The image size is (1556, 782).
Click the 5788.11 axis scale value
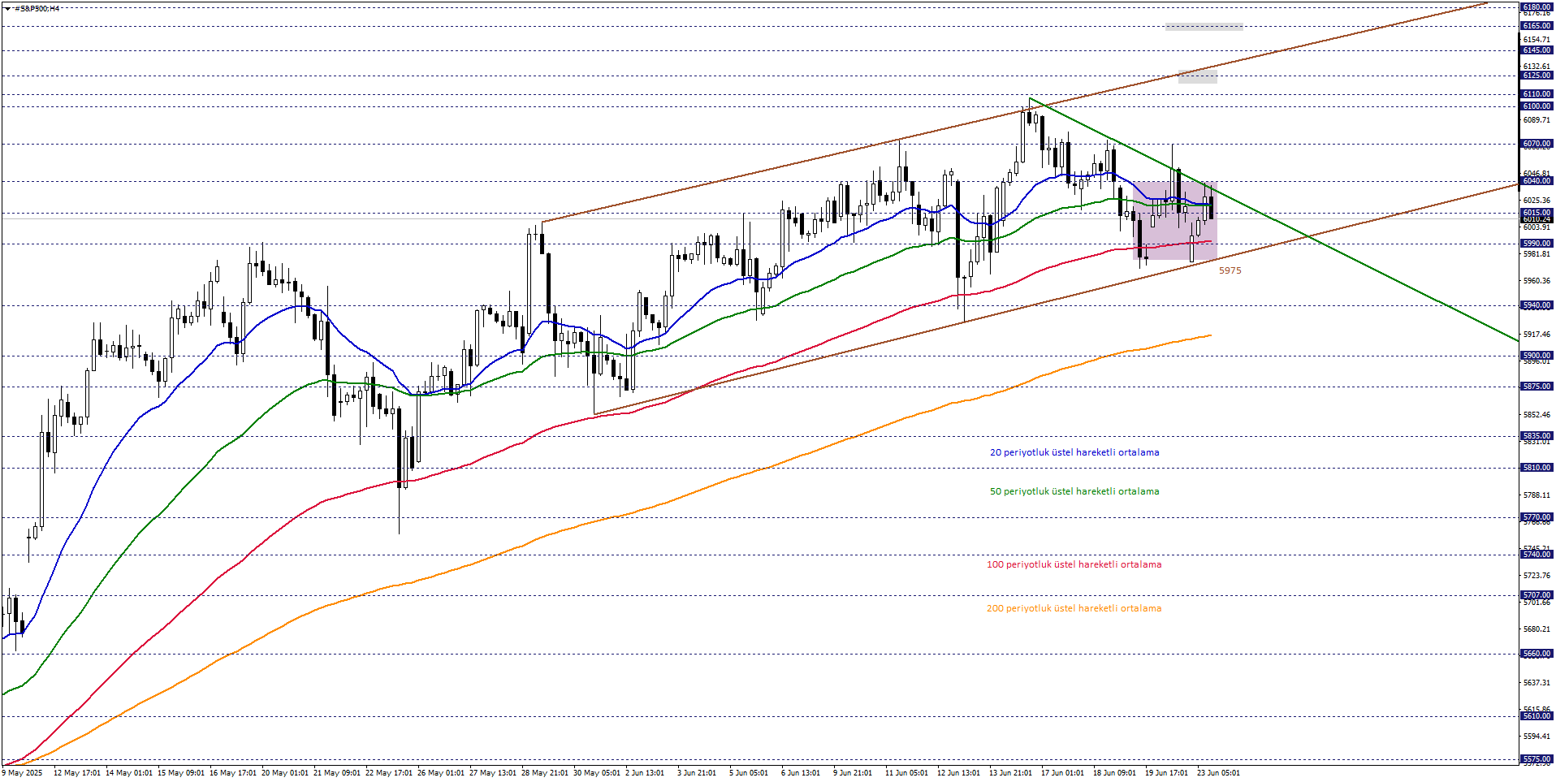tap(1537, 495)
